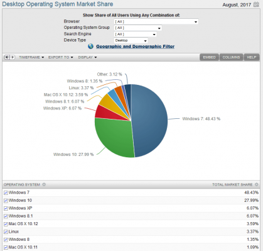
Task: Click the Columns button
Action: click(231, 57)
